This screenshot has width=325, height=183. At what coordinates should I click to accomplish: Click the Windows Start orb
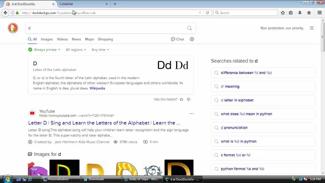point(7,179)
